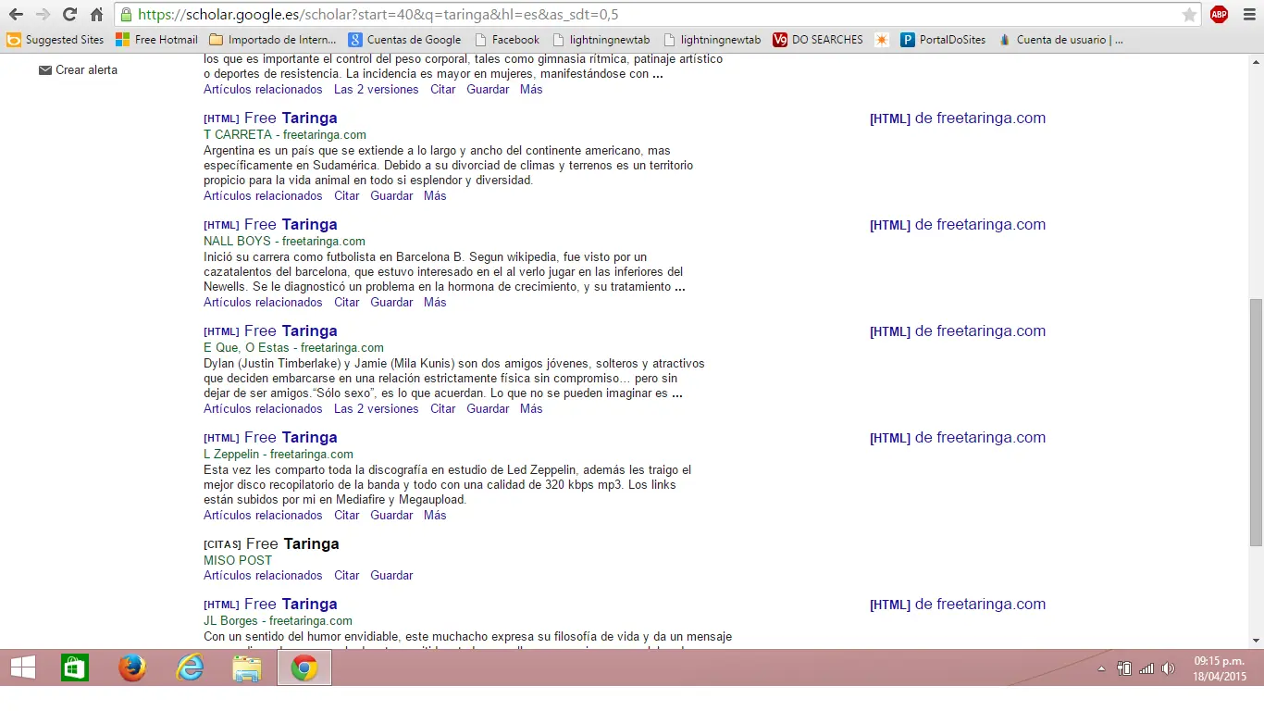The image size is (1264, 711).
Task: Launch Windows Store from the taskbar
Action: (x=75, y=667)
